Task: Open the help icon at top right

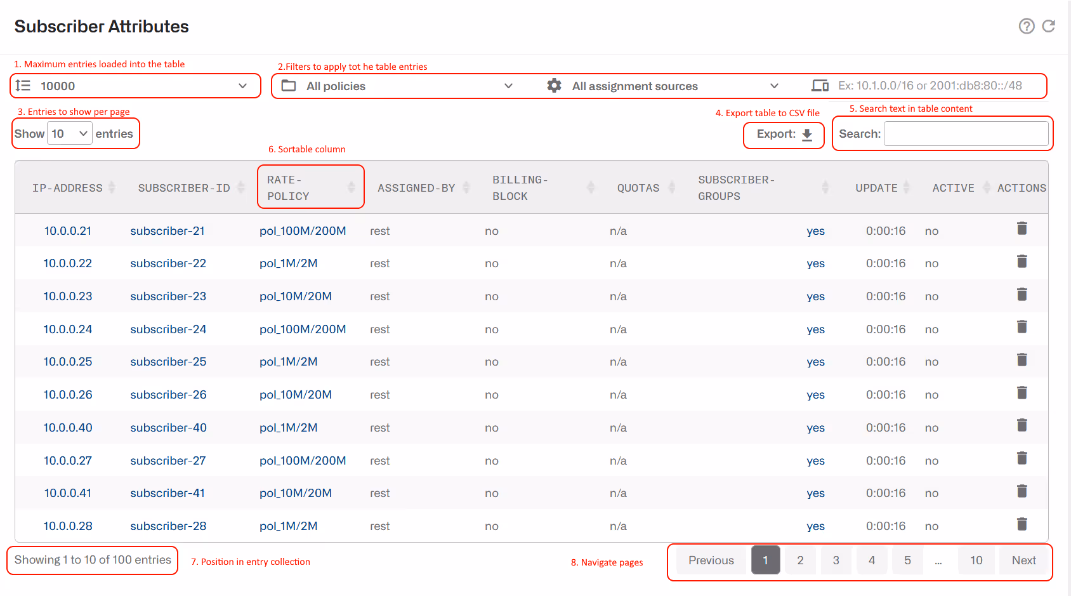Action: coord(1027,26)
